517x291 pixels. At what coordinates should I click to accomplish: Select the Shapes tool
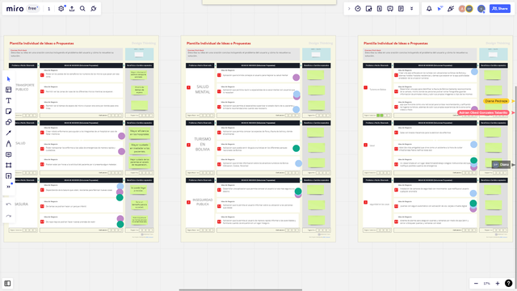pyautogui.click(x=9, y=122)
